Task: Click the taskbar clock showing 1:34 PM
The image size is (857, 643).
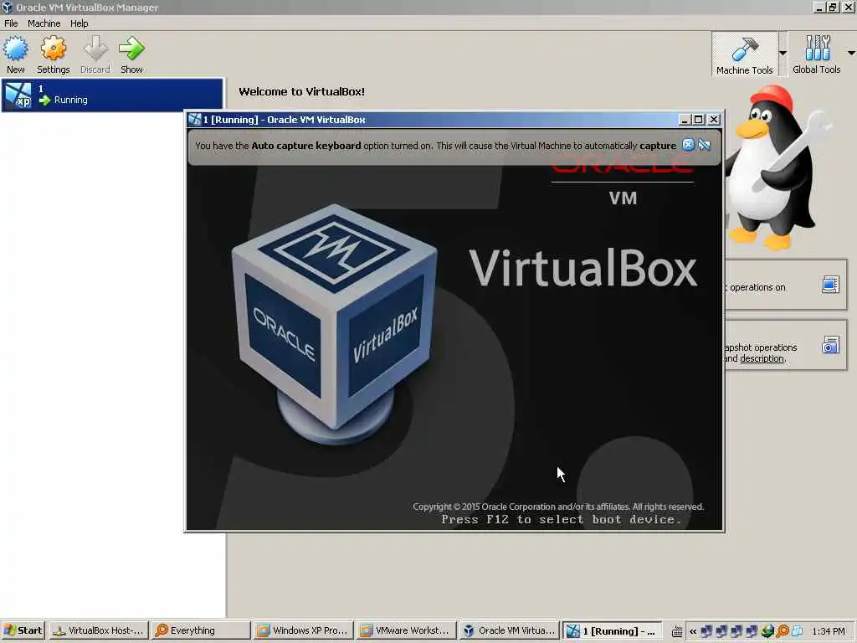Action: (828, 631)
